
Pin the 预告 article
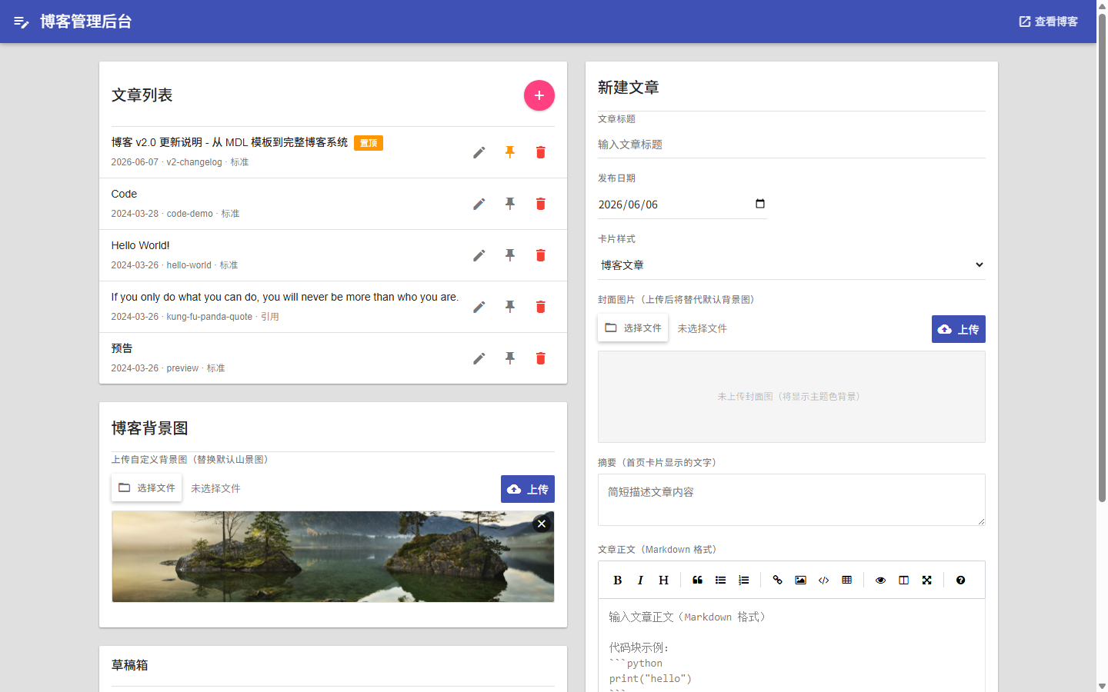[510, 358]
